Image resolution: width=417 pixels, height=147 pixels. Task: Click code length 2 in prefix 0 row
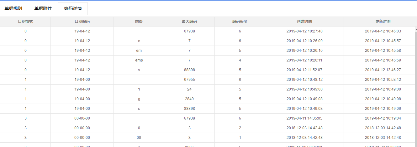click(x=240, y=128)
